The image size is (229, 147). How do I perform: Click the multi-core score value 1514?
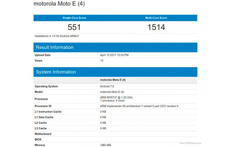pyautogui.click(x=156, y=27)
